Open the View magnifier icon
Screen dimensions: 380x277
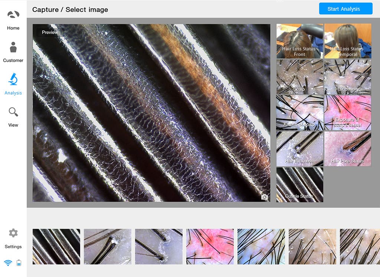pos(13,112)
